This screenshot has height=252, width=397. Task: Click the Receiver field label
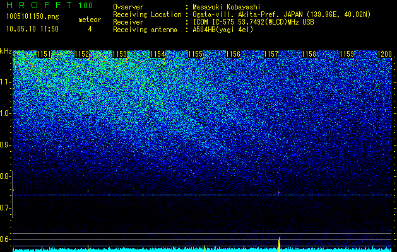tap(128, 22)
